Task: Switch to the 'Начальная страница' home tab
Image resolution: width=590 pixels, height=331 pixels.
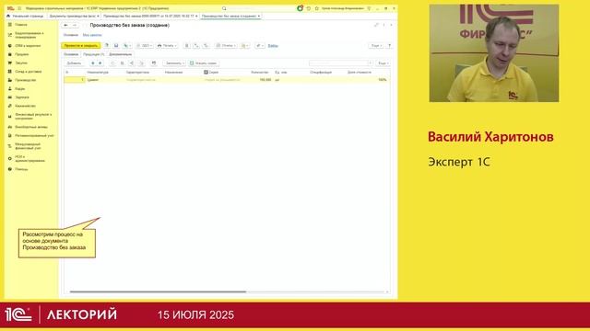Action: pos(25,17)
